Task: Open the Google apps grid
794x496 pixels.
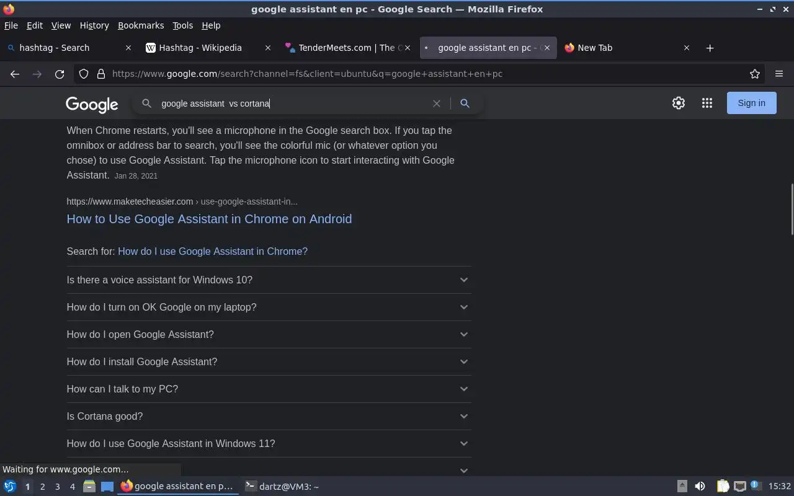Action: 707,103
